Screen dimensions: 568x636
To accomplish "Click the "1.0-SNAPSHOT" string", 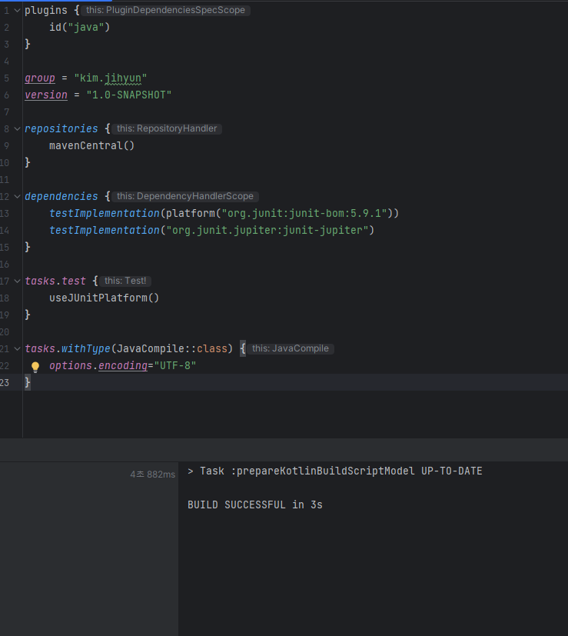I will point(128,95).
